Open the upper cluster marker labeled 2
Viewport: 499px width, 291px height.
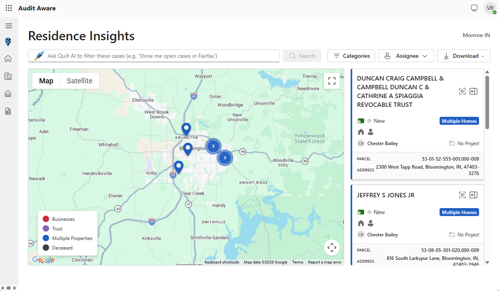[213, 146]
